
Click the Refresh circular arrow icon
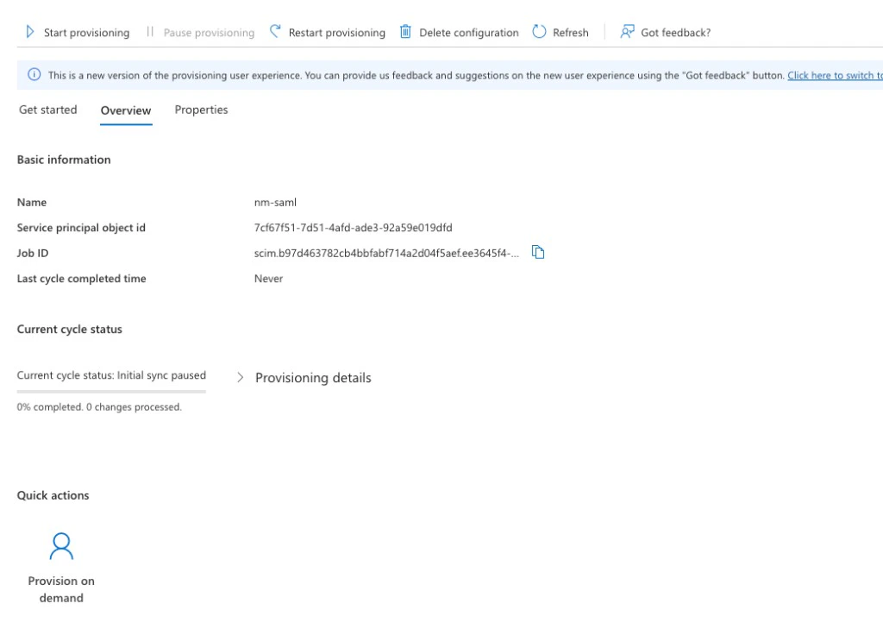coord(539,32)
